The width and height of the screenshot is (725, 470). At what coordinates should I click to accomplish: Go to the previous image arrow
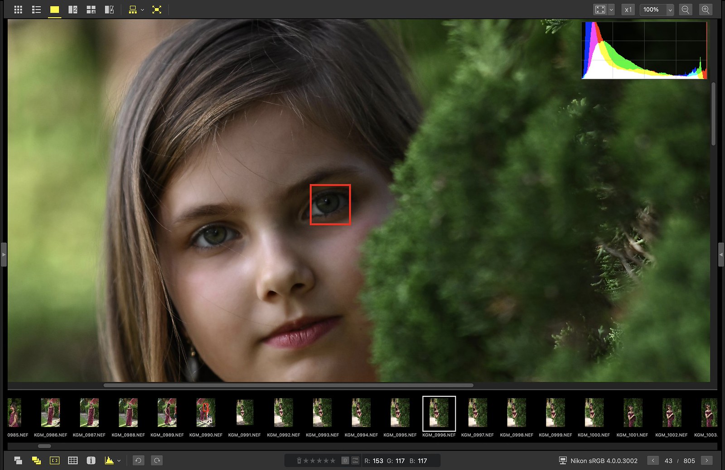[x=653, y=461]
